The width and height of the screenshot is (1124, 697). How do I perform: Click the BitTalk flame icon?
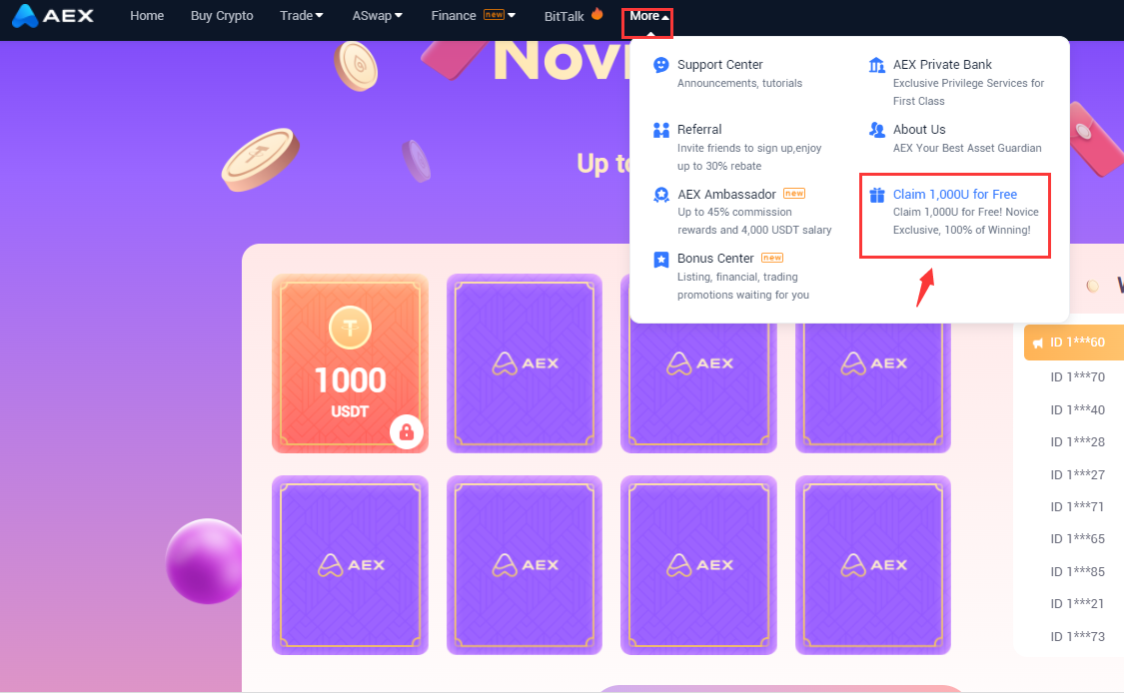[x=596, y=14]
